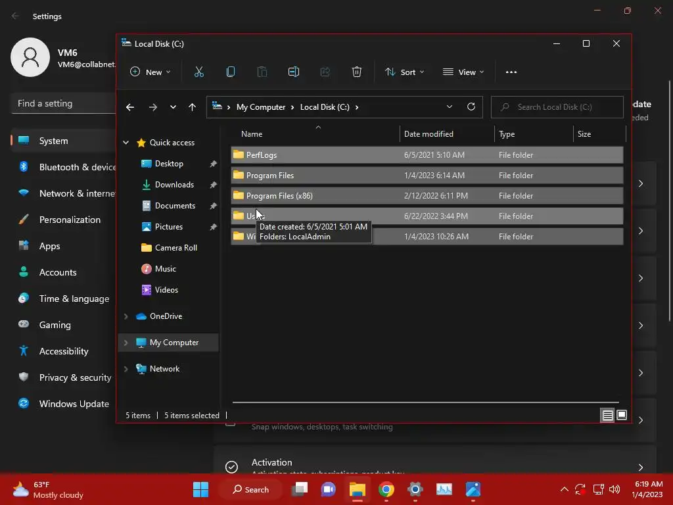This screenshot has width=673, height=505.
Task: Select the PerfLogs folder row
Action: 427,155
